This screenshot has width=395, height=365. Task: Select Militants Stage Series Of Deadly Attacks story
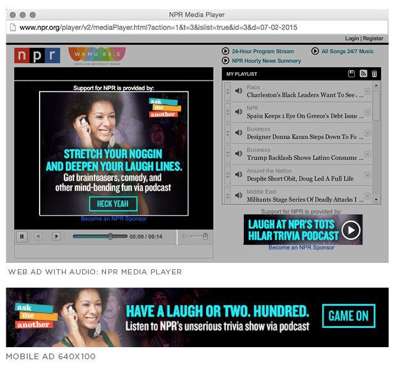click(305, 200)
